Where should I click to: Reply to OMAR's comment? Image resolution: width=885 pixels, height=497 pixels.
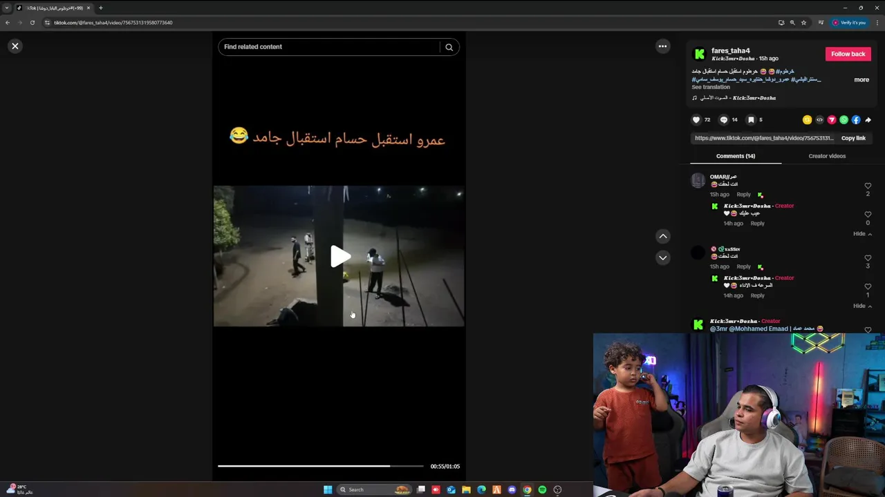point(743,195)
